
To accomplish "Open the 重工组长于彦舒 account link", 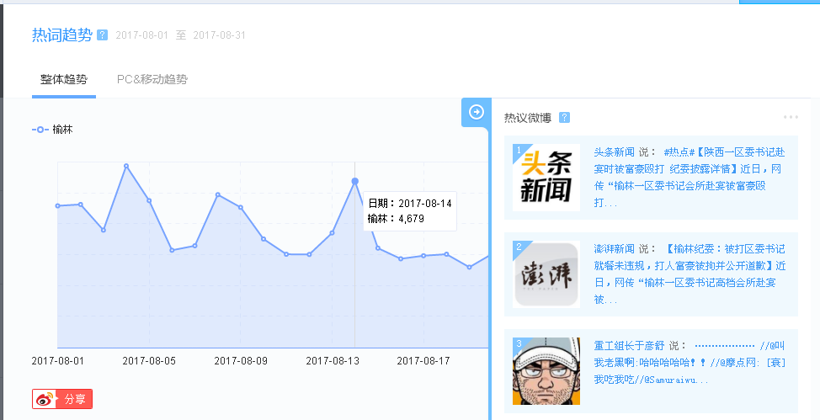I will point(629,346).
